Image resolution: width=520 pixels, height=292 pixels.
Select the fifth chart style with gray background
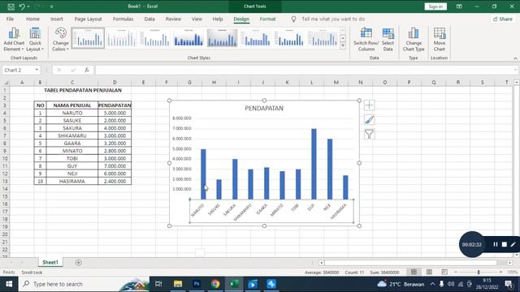[222, 38]
